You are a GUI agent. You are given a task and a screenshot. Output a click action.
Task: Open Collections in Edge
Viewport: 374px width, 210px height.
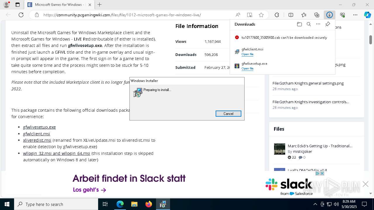(317, 15)
